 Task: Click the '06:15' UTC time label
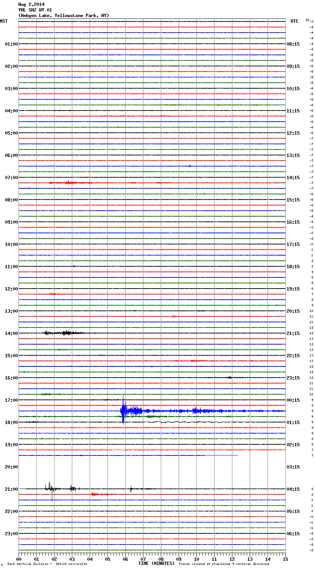[293, 534]
